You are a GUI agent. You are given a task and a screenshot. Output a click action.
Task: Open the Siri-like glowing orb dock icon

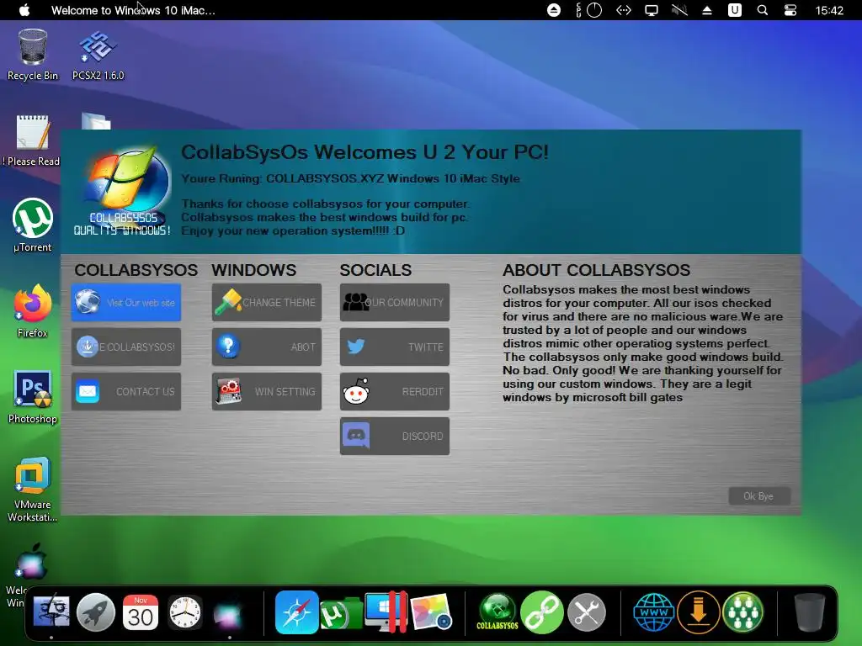(x=227, y=614)
